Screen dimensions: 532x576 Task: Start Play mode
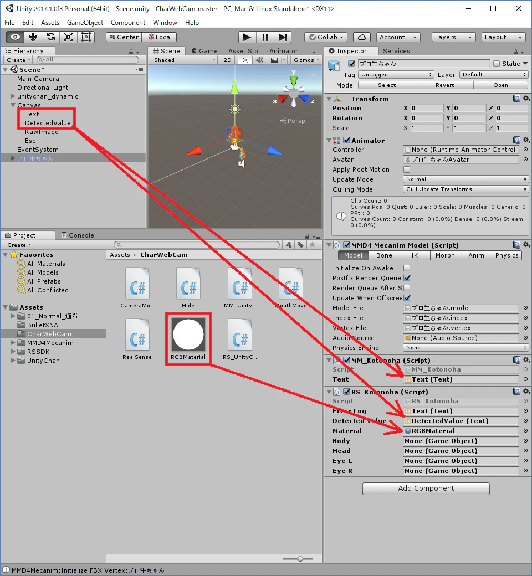pos(247,37)
